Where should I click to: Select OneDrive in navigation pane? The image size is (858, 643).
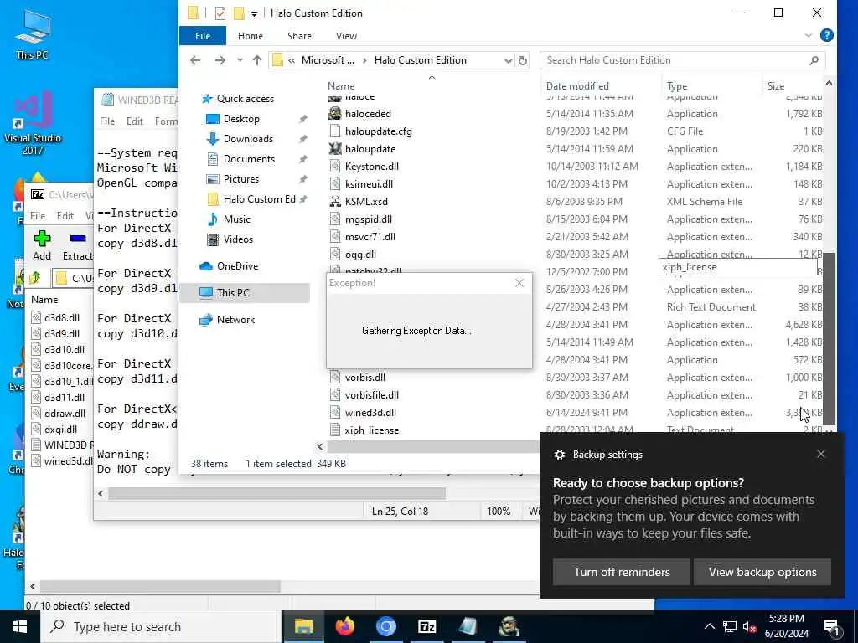(x=237, y=266)
